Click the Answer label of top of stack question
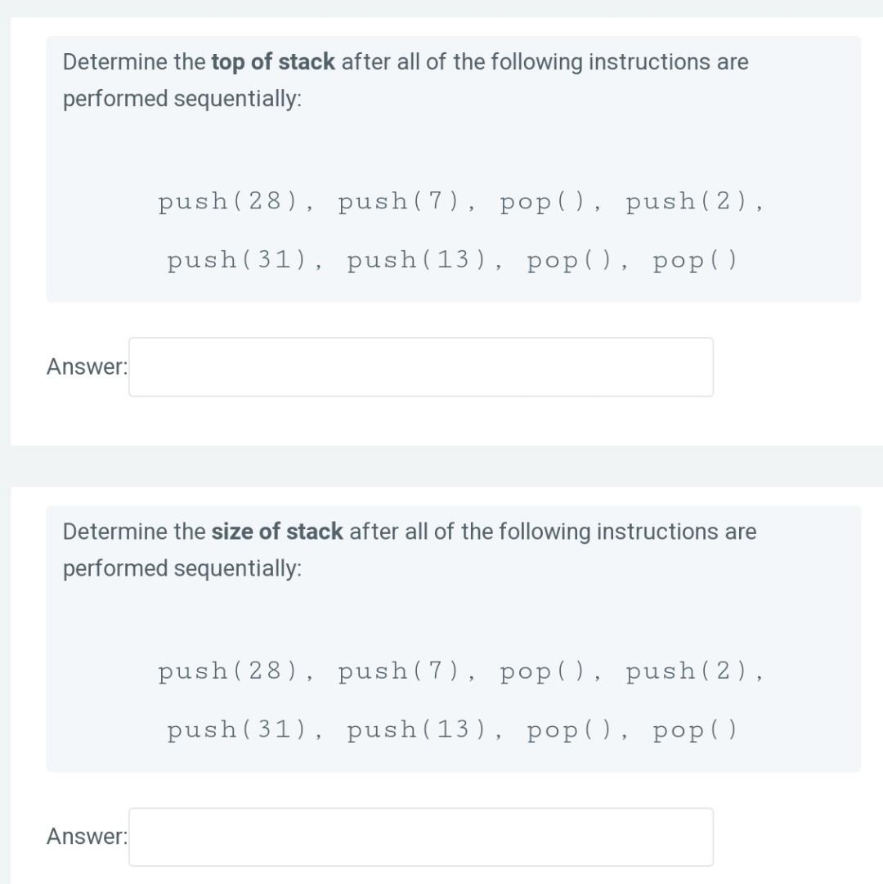Screen dimensions: 883x884 [x=87, y=367]
